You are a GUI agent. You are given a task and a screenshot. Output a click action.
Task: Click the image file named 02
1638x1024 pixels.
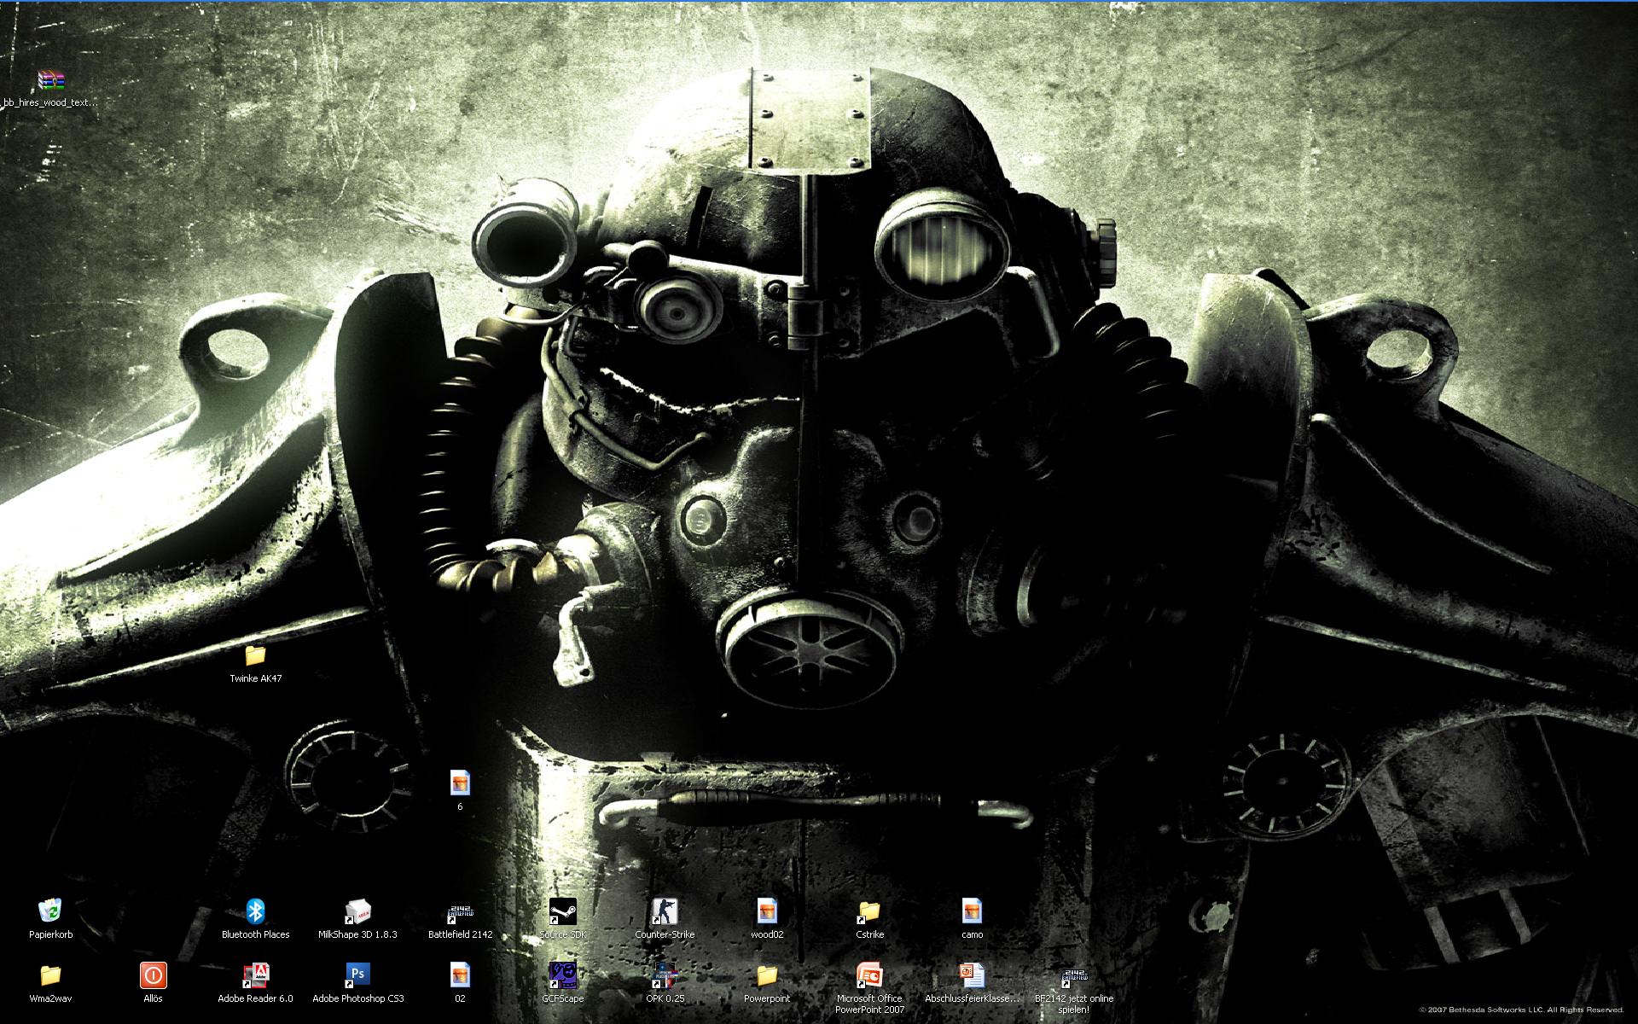(460, 975)
